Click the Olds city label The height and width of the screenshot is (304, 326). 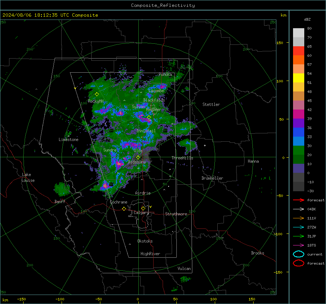[138, 151]
